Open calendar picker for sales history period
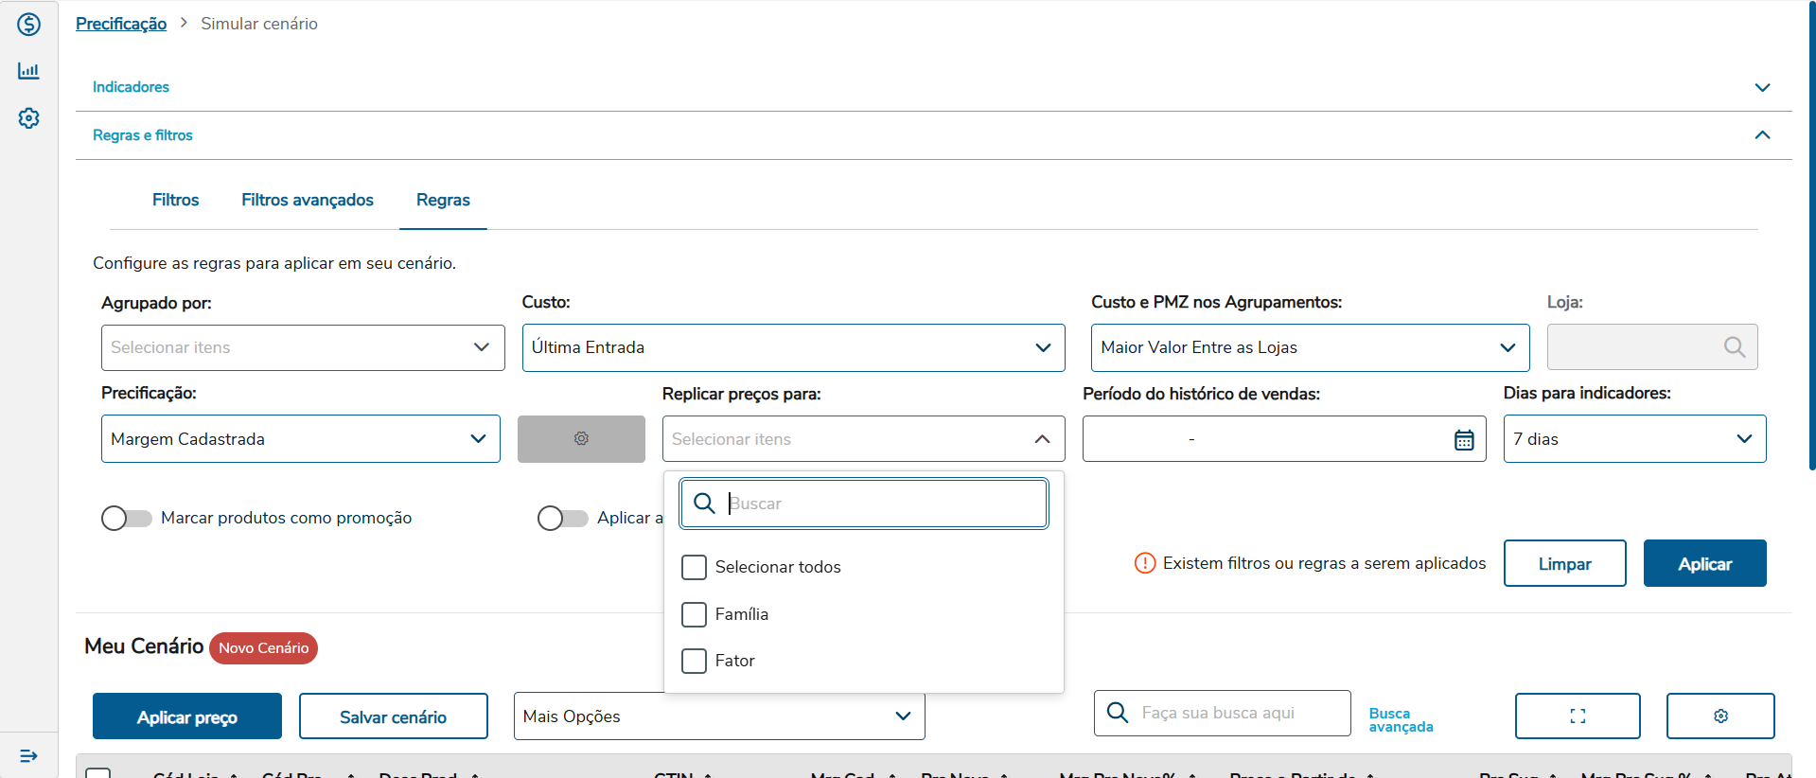 1463,440
